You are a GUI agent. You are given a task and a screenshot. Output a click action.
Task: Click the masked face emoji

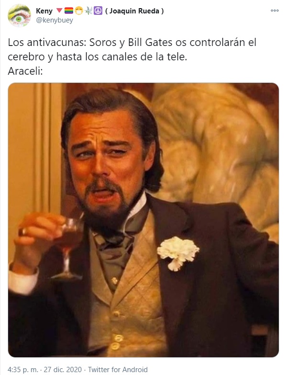click(x=78, y=11)
